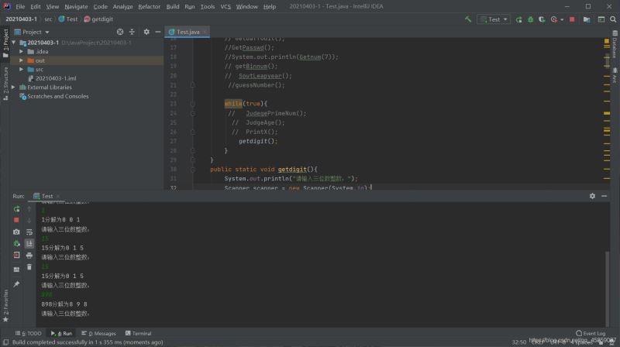Expand the src folder in project tree
Image resolution: width=620 pixels, height=347 pixels.
(x=22, y=69)
